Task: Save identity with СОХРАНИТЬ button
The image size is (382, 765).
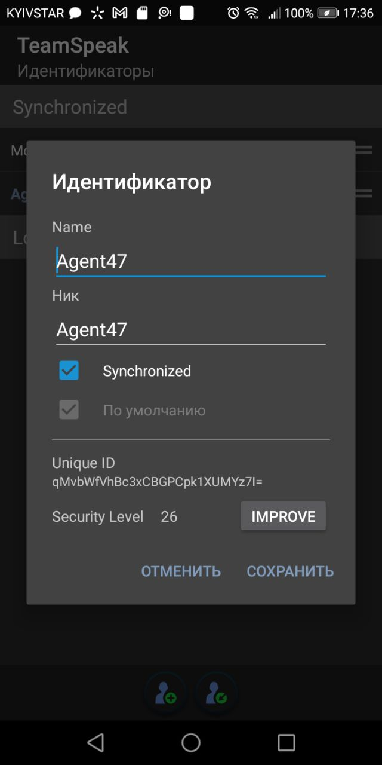Action: 290,571
